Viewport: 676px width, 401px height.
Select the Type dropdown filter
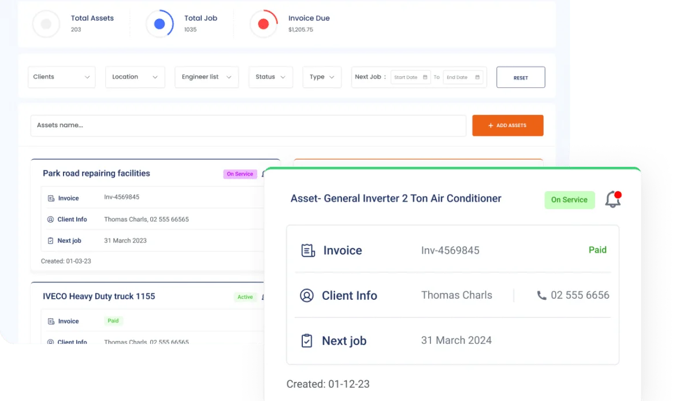322,77
